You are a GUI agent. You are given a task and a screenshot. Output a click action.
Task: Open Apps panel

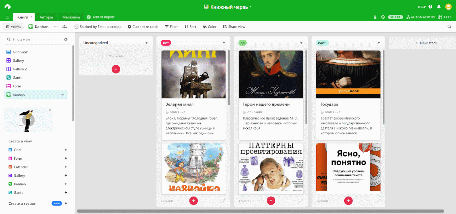coord(445,17)
